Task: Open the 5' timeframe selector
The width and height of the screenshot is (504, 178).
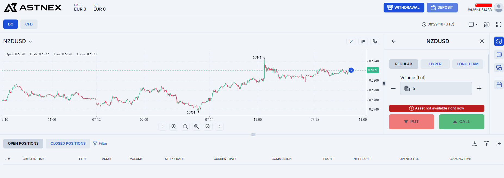Action: tap(351, 41)
